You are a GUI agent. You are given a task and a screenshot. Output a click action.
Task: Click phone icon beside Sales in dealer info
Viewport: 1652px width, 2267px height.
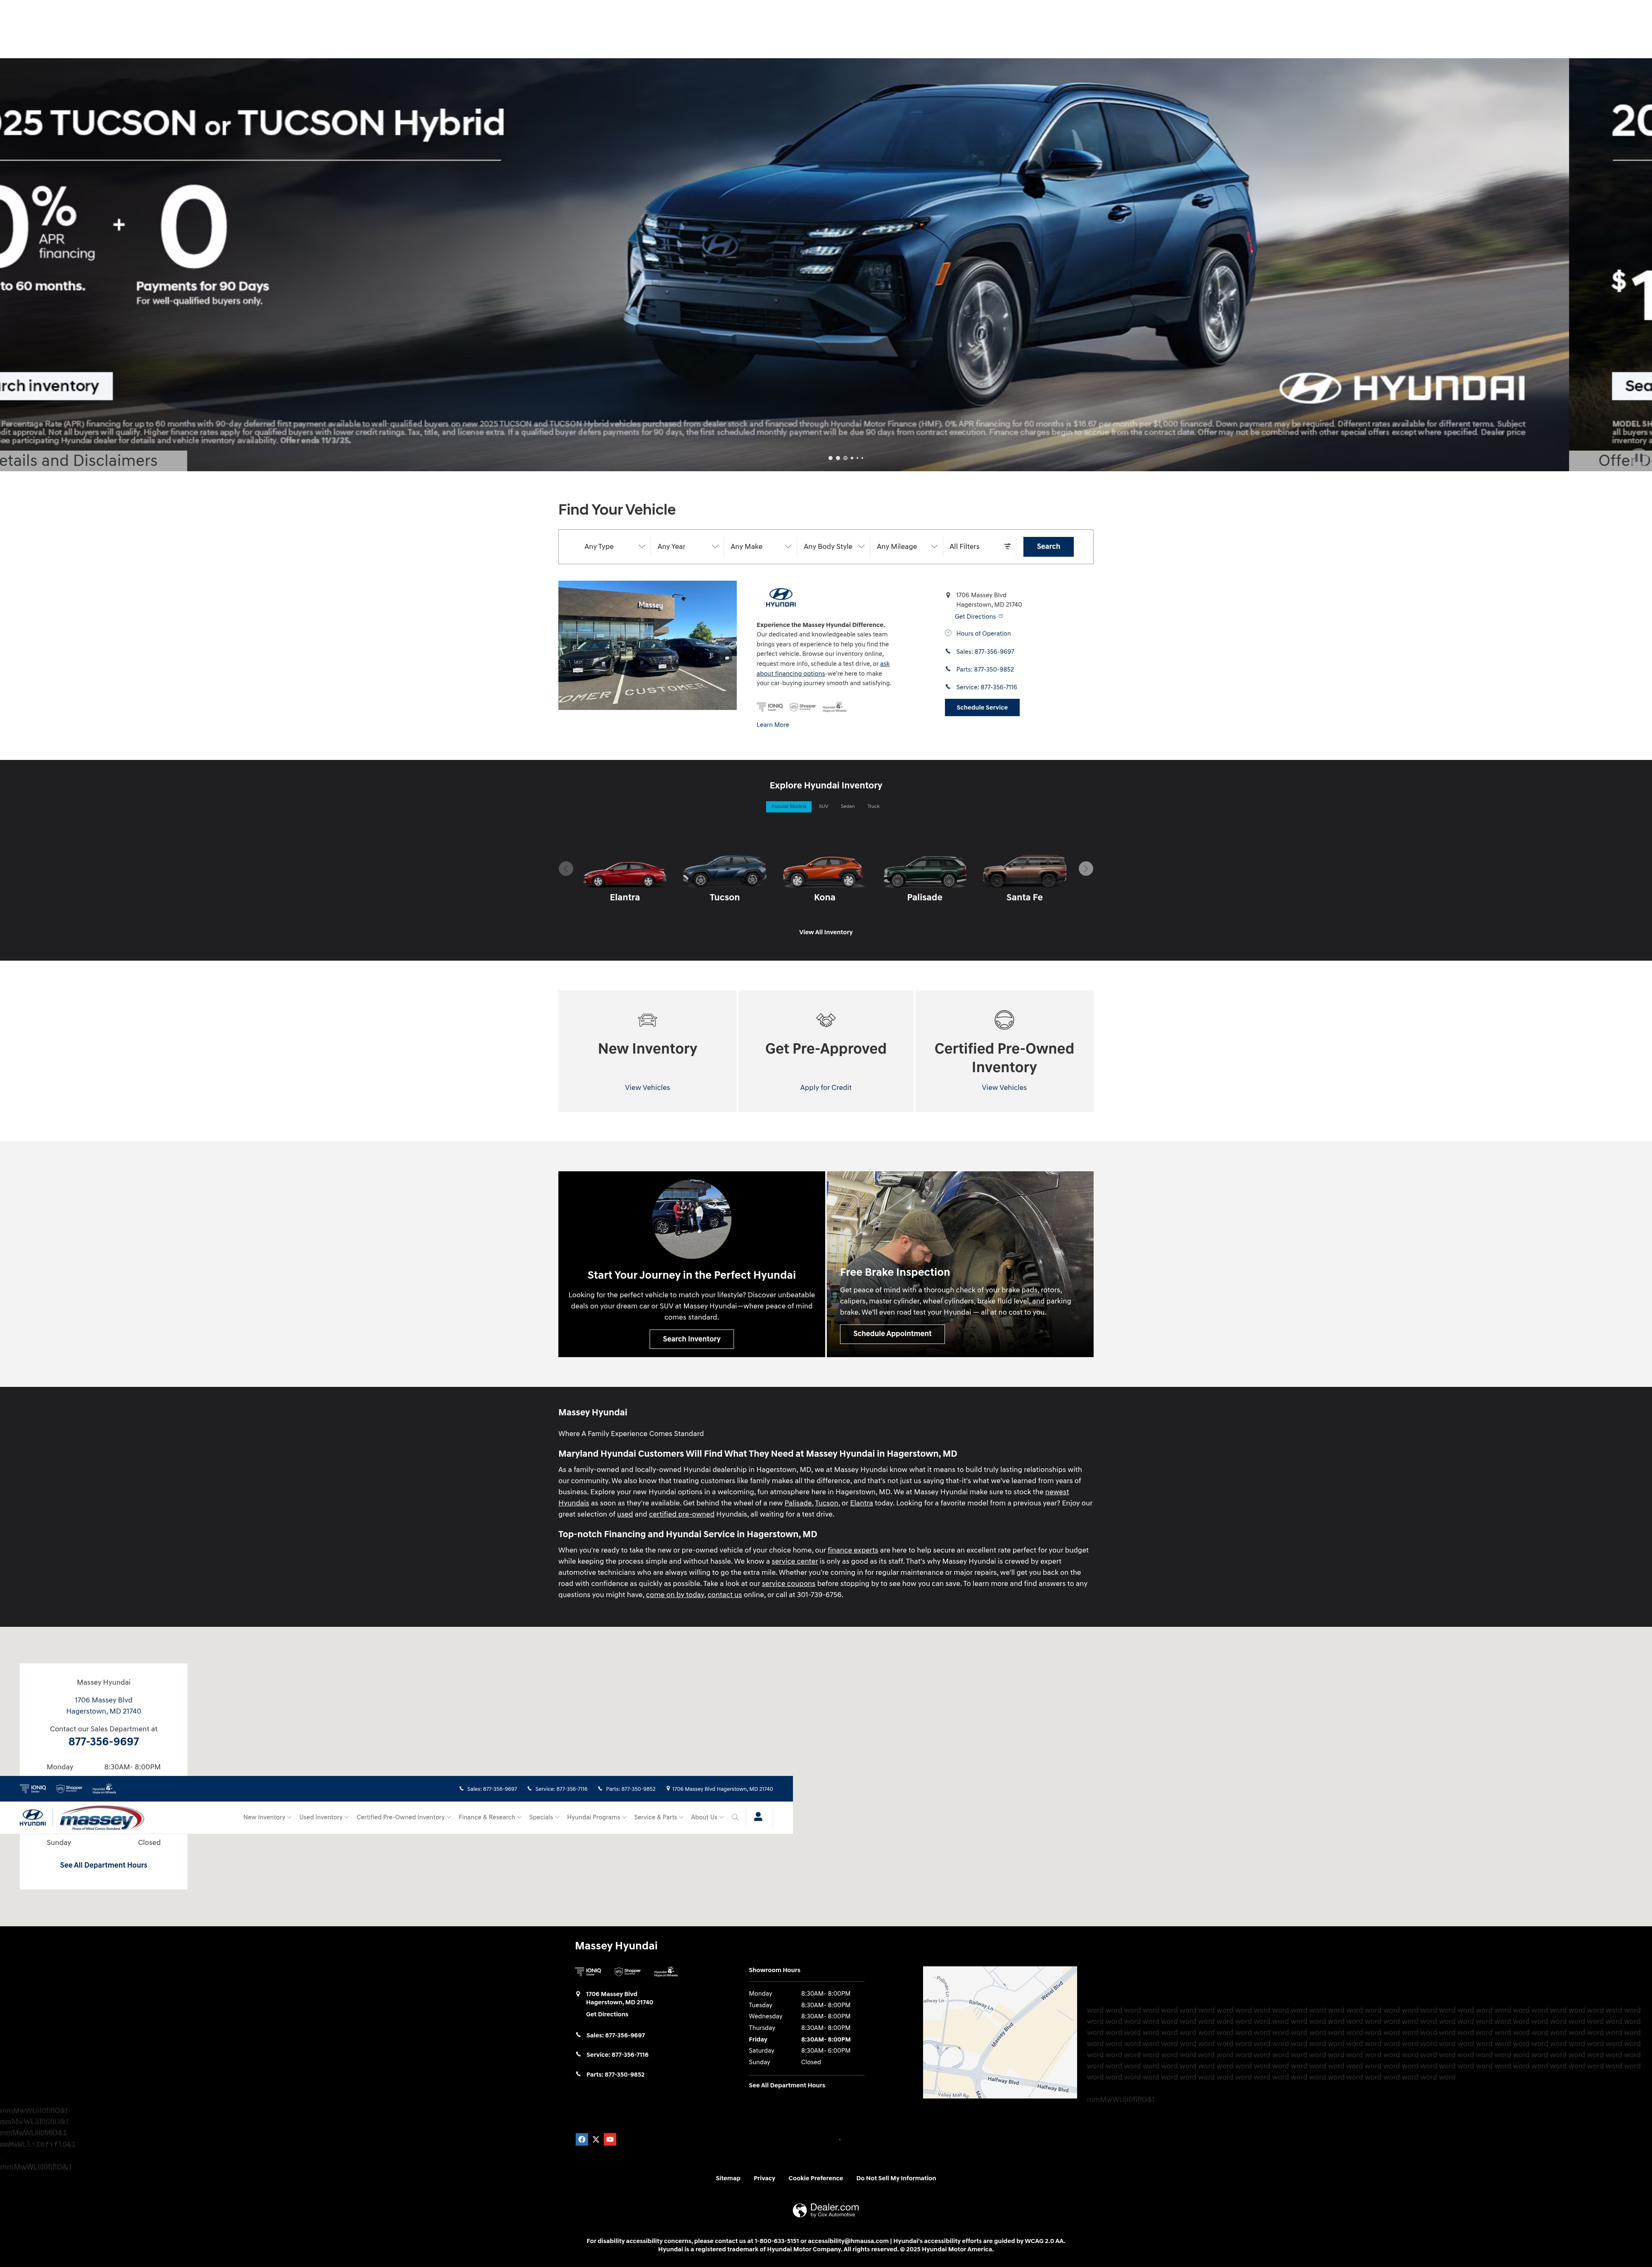[x=948, y=651]
